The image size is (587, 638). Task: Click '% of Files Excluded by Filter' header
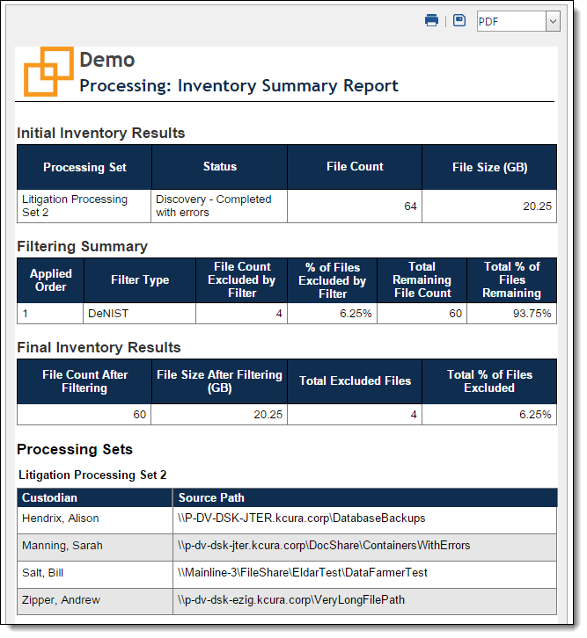tap(333, 280)
